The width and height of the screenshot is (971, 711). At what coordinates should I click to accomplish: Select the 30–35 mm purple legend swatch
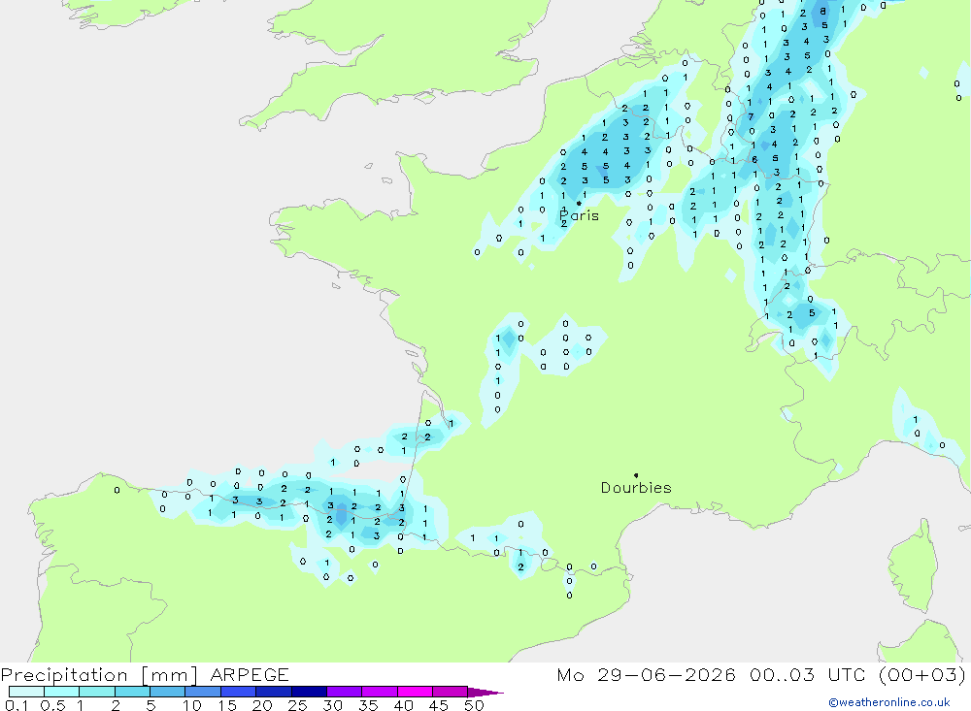point(344,692)
